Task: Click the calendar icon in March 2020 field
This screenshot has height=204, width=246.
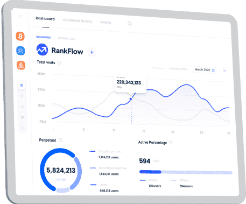Action: coord(213,70)
